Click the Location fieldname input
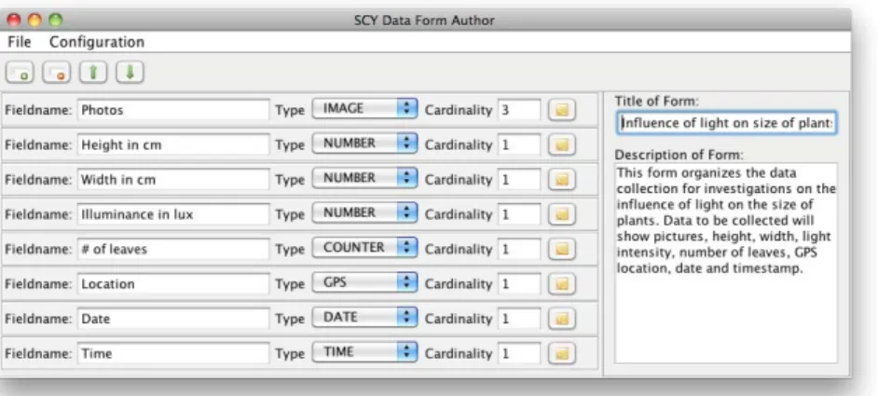Viewport: 878px width, 396px height. [x=173, y=283]
